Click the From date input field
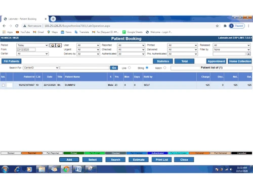The width and height of the screenshot is (253, 189). [x=26, y=49]
